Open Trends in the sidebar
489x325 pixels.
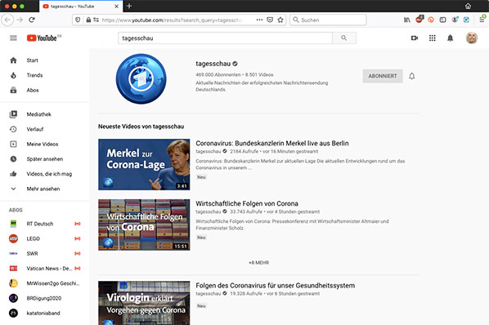[45, 75]
